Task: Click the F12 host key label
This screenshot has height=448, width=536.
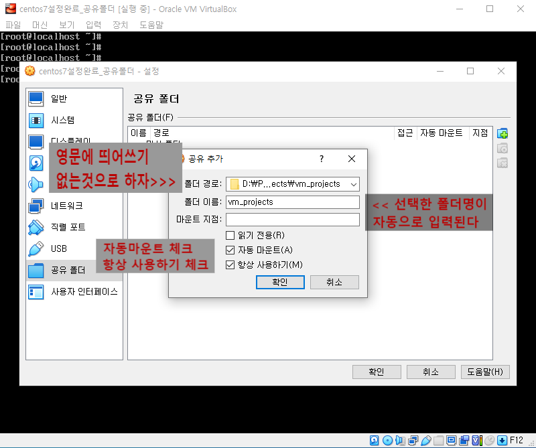Action: [x=516, y=440]
